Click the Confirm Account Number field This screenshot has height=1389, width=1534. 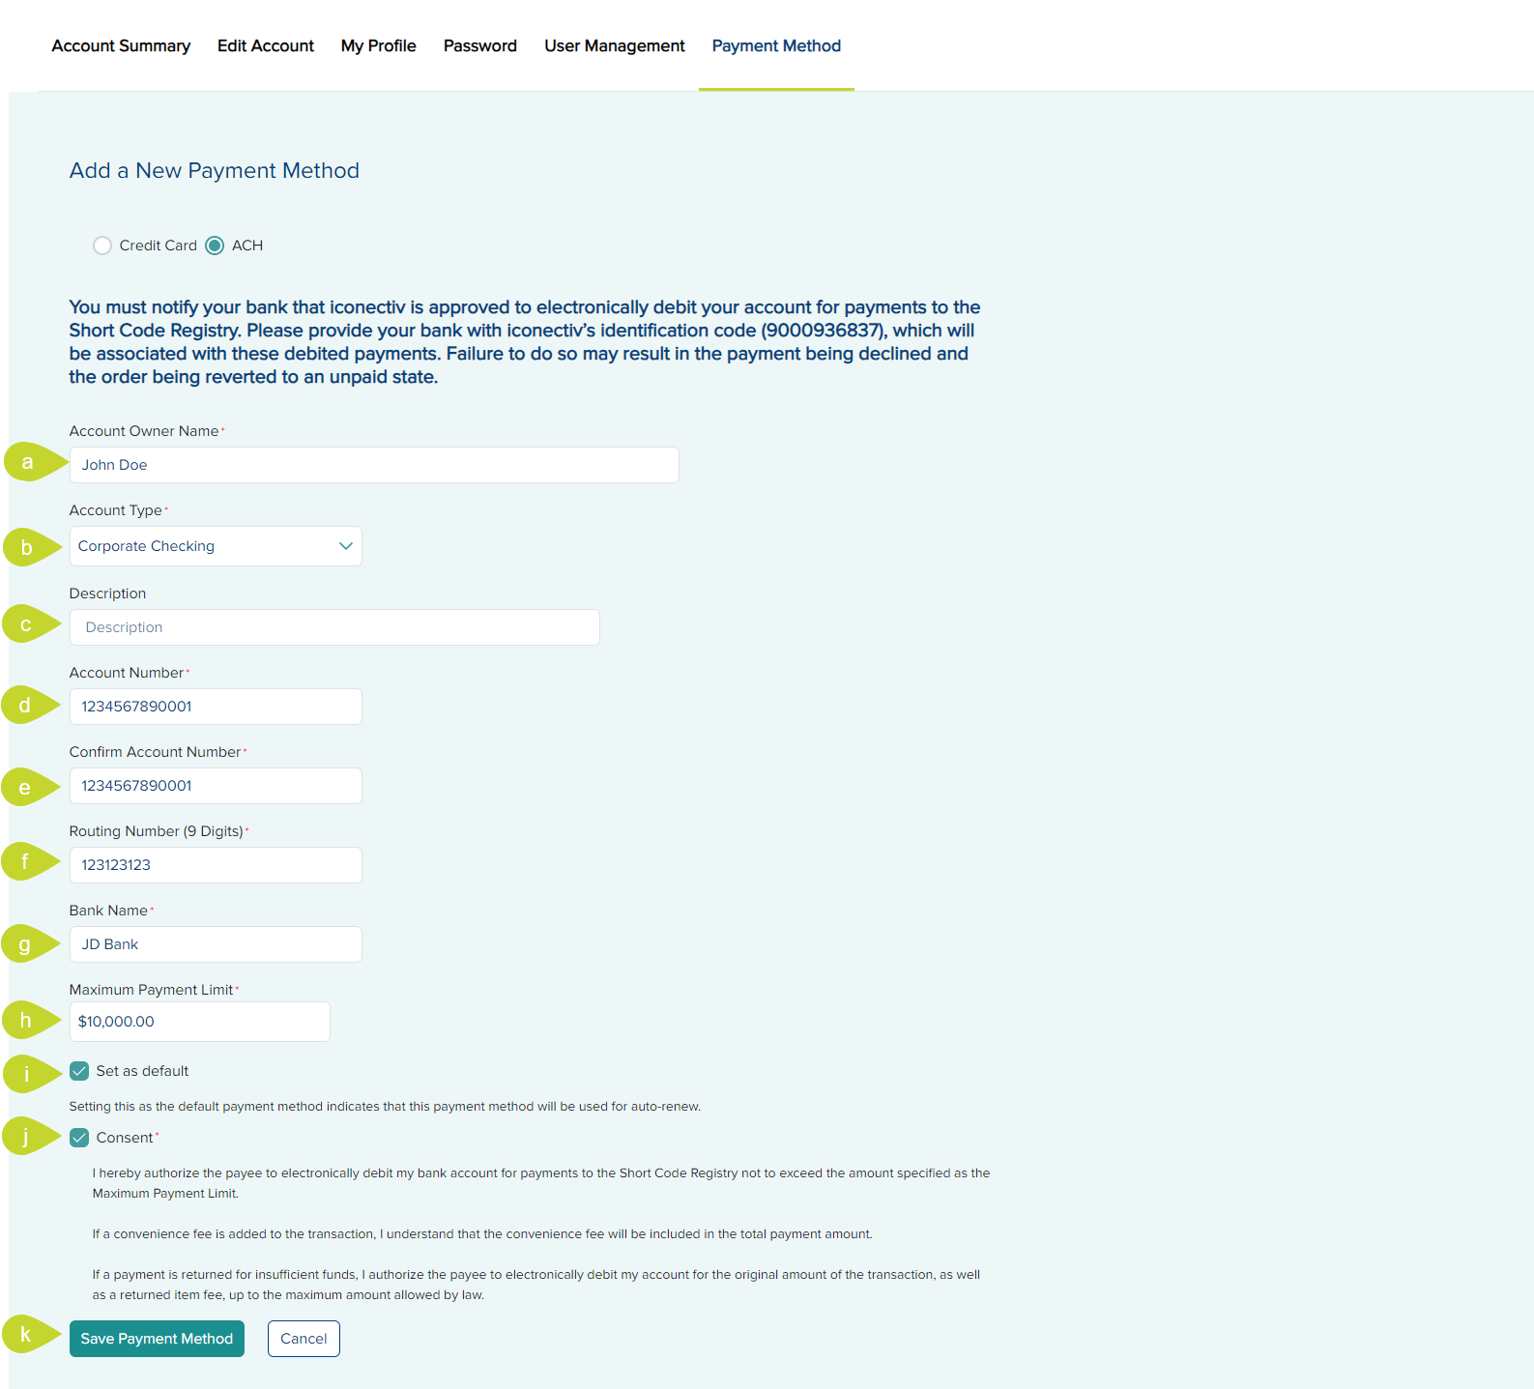216,786
